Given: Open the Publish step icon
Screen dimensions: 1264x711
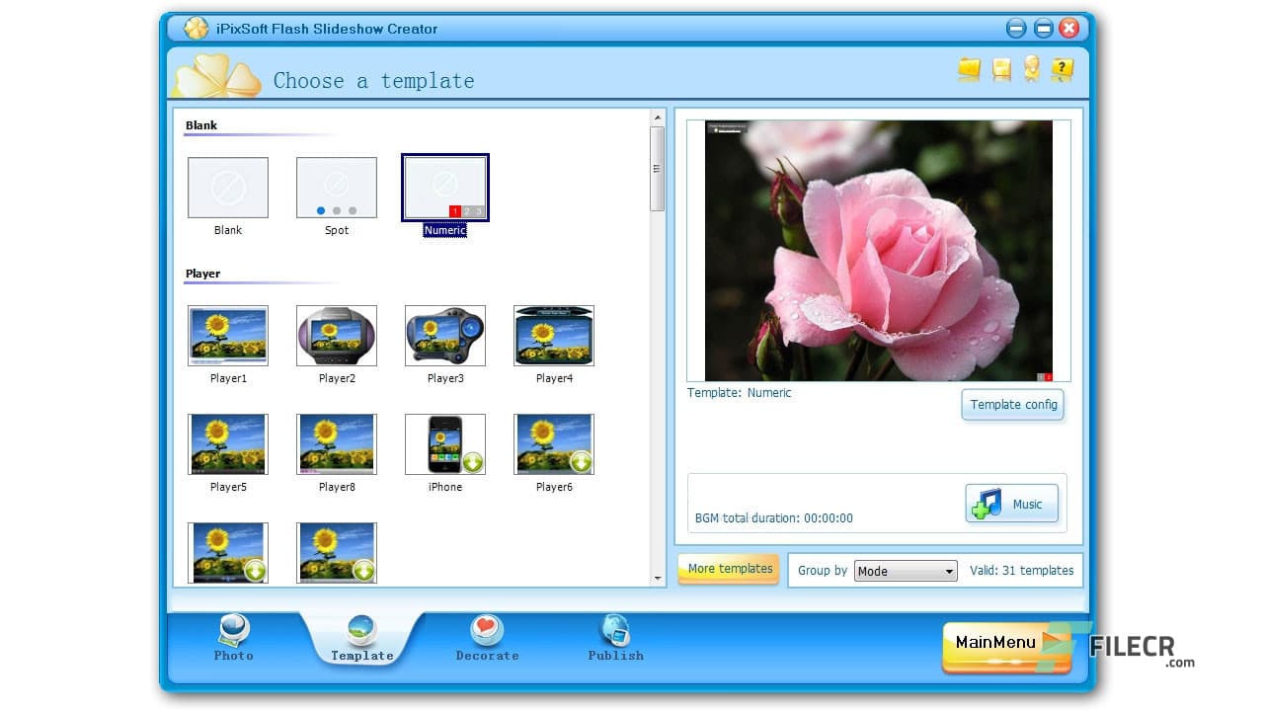Looking at the screenshot, I should 615,637.
